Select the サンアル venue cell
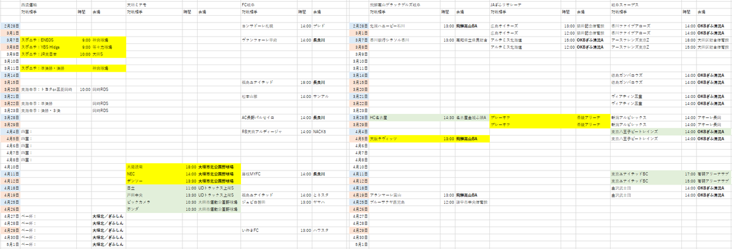This screenshot has width=732, height=249. 330,96
